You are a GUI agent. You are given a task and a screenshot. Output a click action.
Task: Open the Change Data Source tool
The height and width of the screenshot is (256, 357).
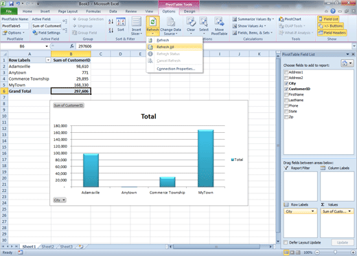pyautogui.click(x=171, y=26)
